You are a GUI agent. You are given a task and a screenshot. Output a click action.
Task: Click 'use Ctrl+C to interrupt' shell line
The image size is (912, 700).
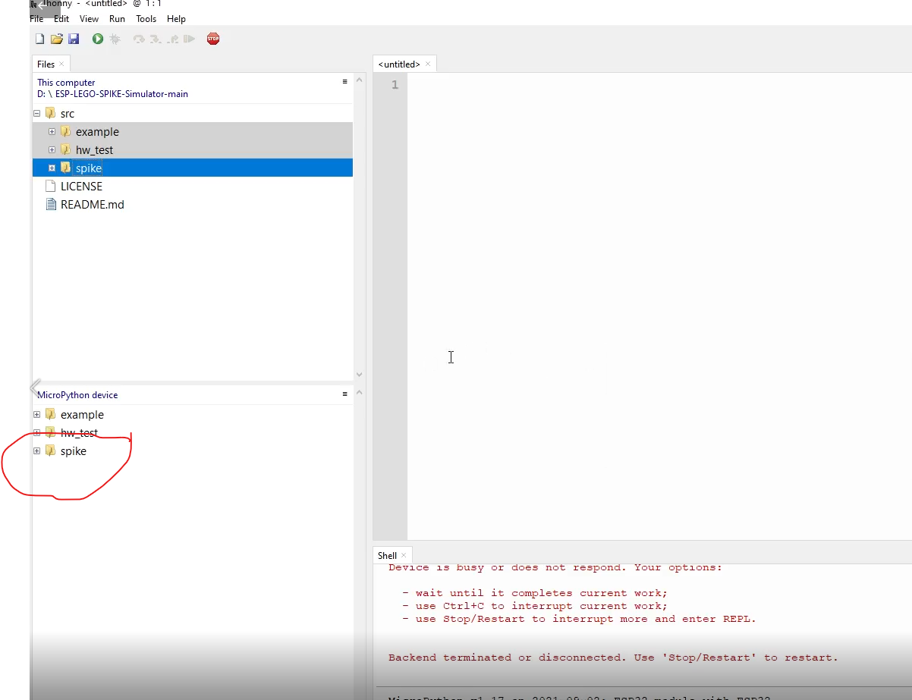(535, 606)
